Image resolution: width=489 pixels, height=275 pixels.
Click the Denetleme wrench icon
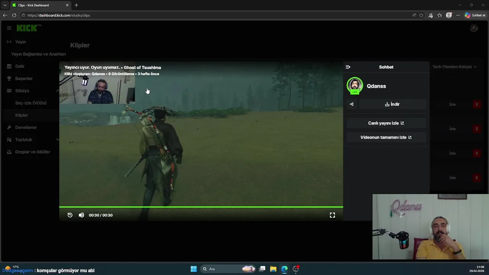[x=9, y=127]
